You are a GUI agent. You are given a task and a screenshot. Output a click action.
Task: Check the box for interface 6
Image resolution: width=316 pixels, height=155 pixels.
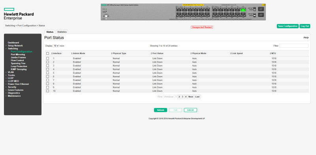(47, 77)
